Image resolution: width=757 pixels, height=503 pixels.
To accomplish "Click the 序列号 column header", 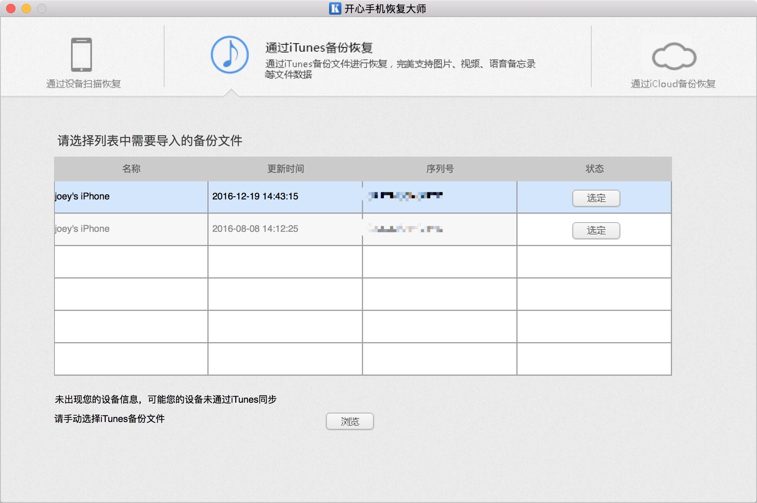I will click(x=440, y=169).
